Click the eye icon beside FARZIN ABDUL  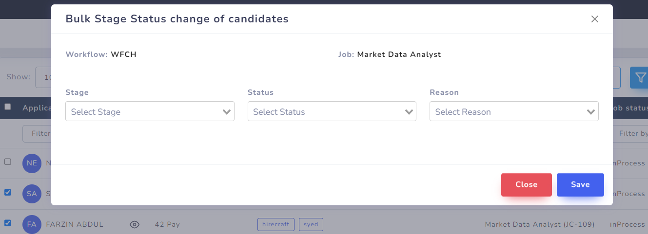point(135,224)
